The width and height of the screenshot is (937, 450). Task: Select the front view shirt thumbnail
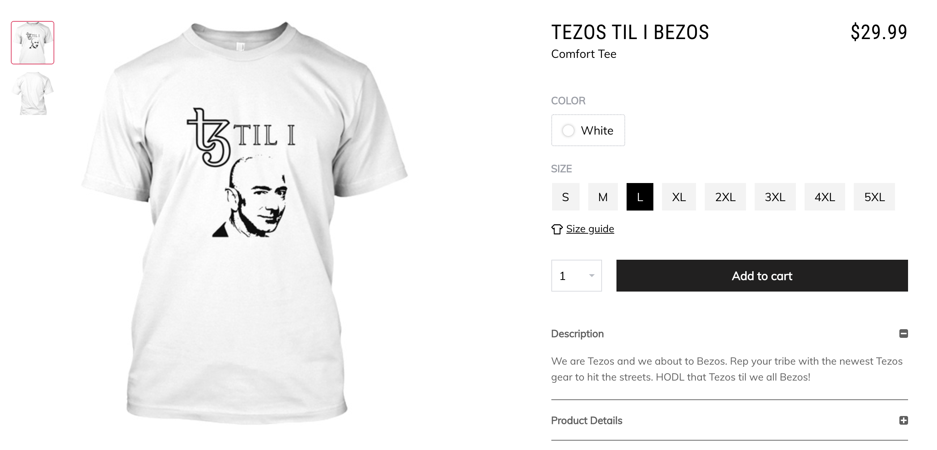click(32, 43)
